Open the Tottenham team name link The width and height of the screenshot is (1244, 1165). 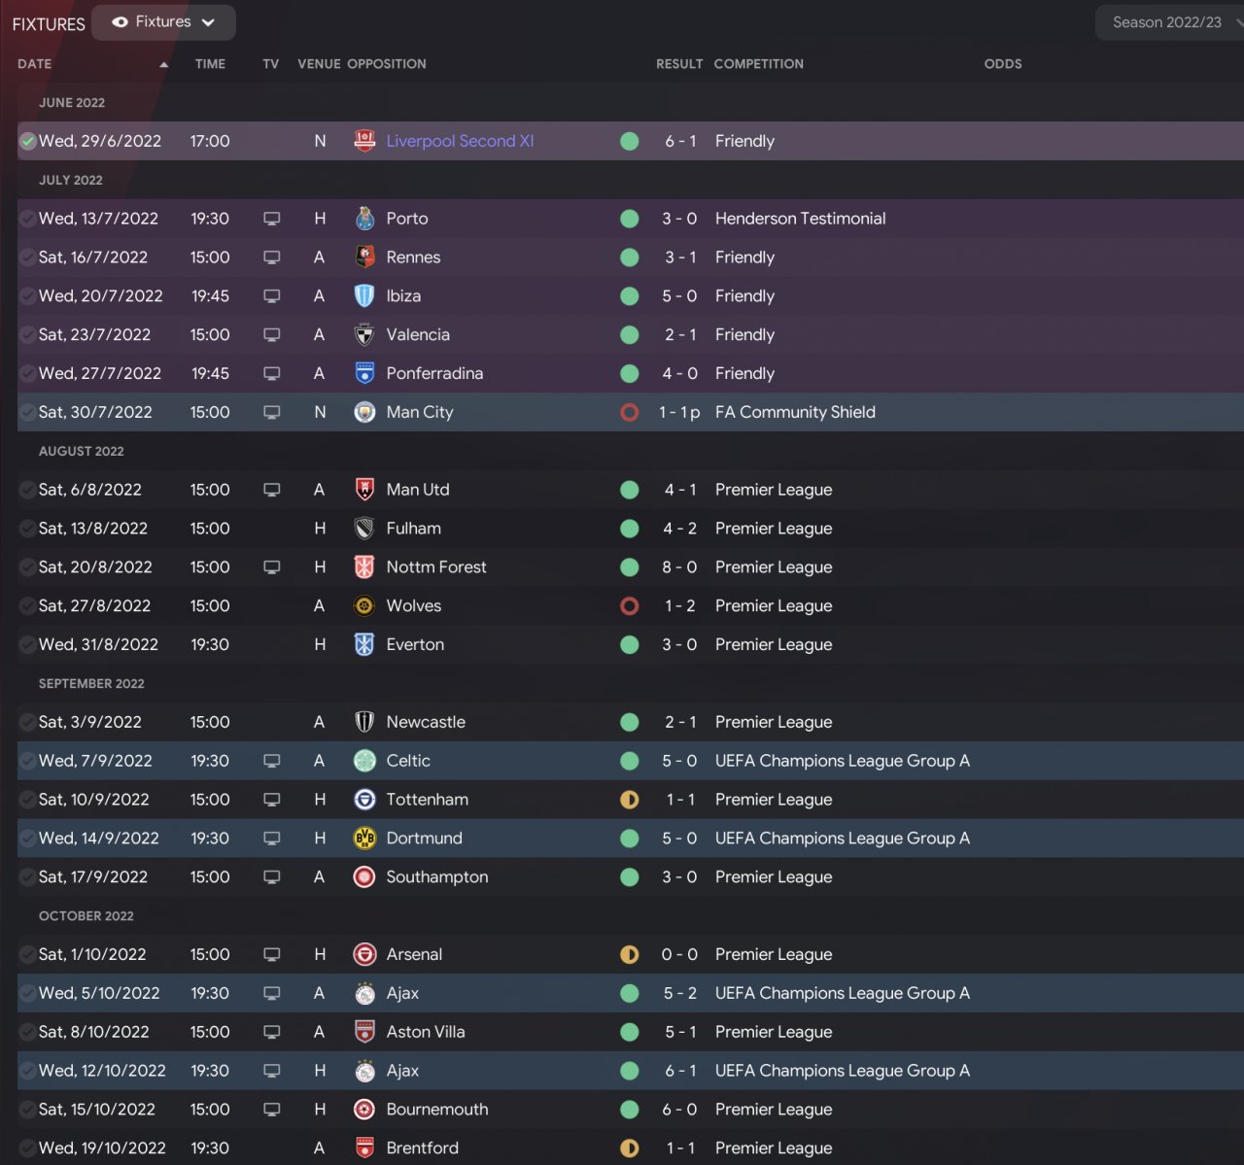point(427,800)
